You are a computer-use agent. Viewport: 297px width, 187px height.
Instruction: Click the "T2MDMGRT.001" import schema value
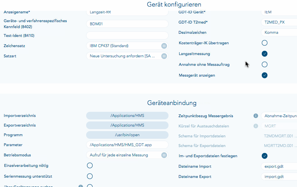pos(280,136)
